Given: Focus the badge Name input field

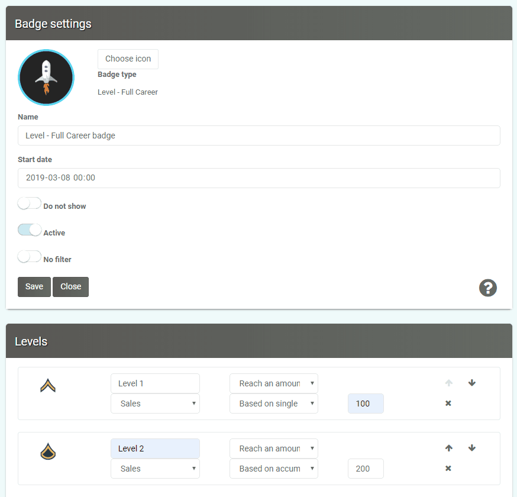Looking at the screenshot, I should [x=259, y=135].
